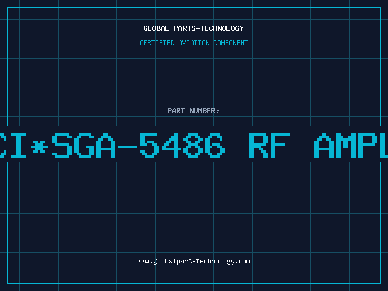Click the GLOBAL PARTS-TECHNOLOGY heading

coord(194,28)
